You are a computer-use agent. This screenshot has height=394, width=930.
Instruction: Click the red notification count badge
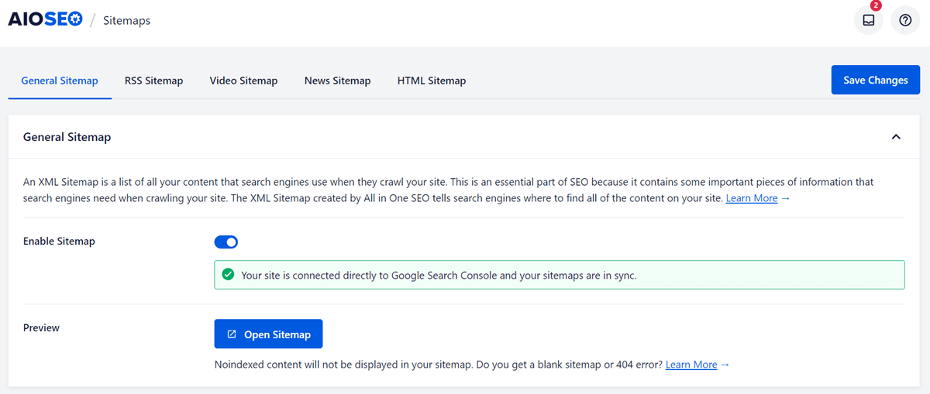point(876,6)
